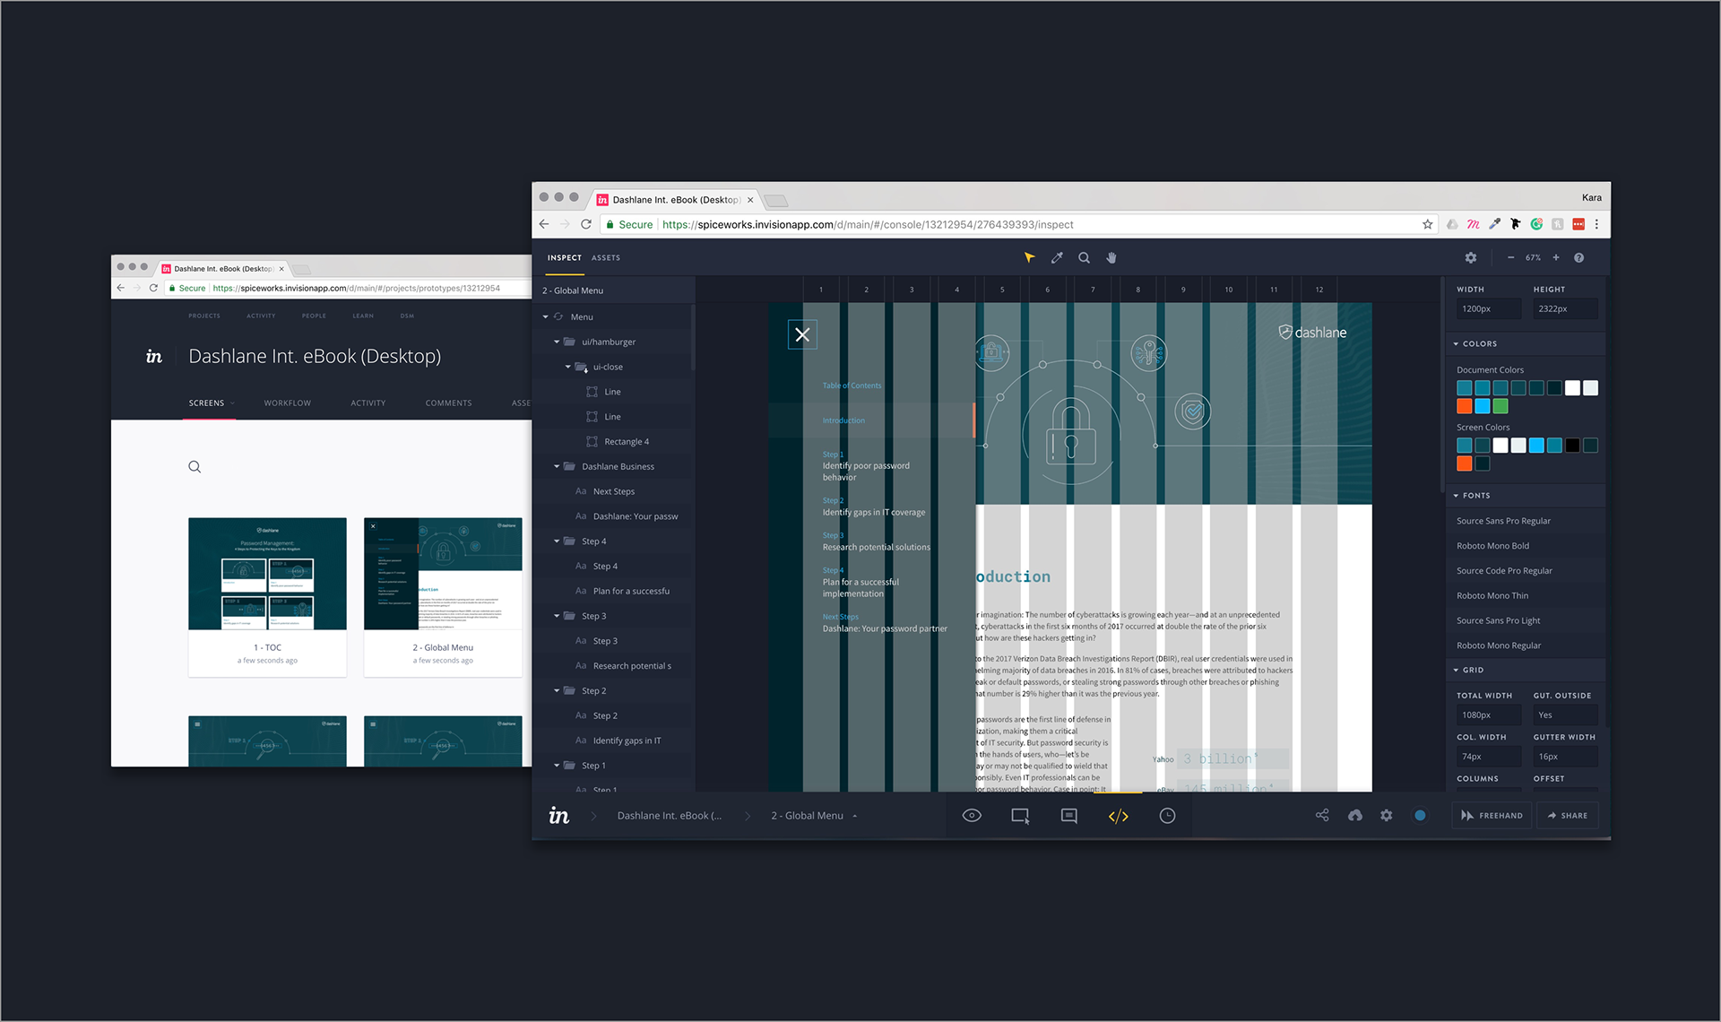Select the first teal Document Colors swatch
This screenshot has height=1022, width=1721.
pos(1465,388)
